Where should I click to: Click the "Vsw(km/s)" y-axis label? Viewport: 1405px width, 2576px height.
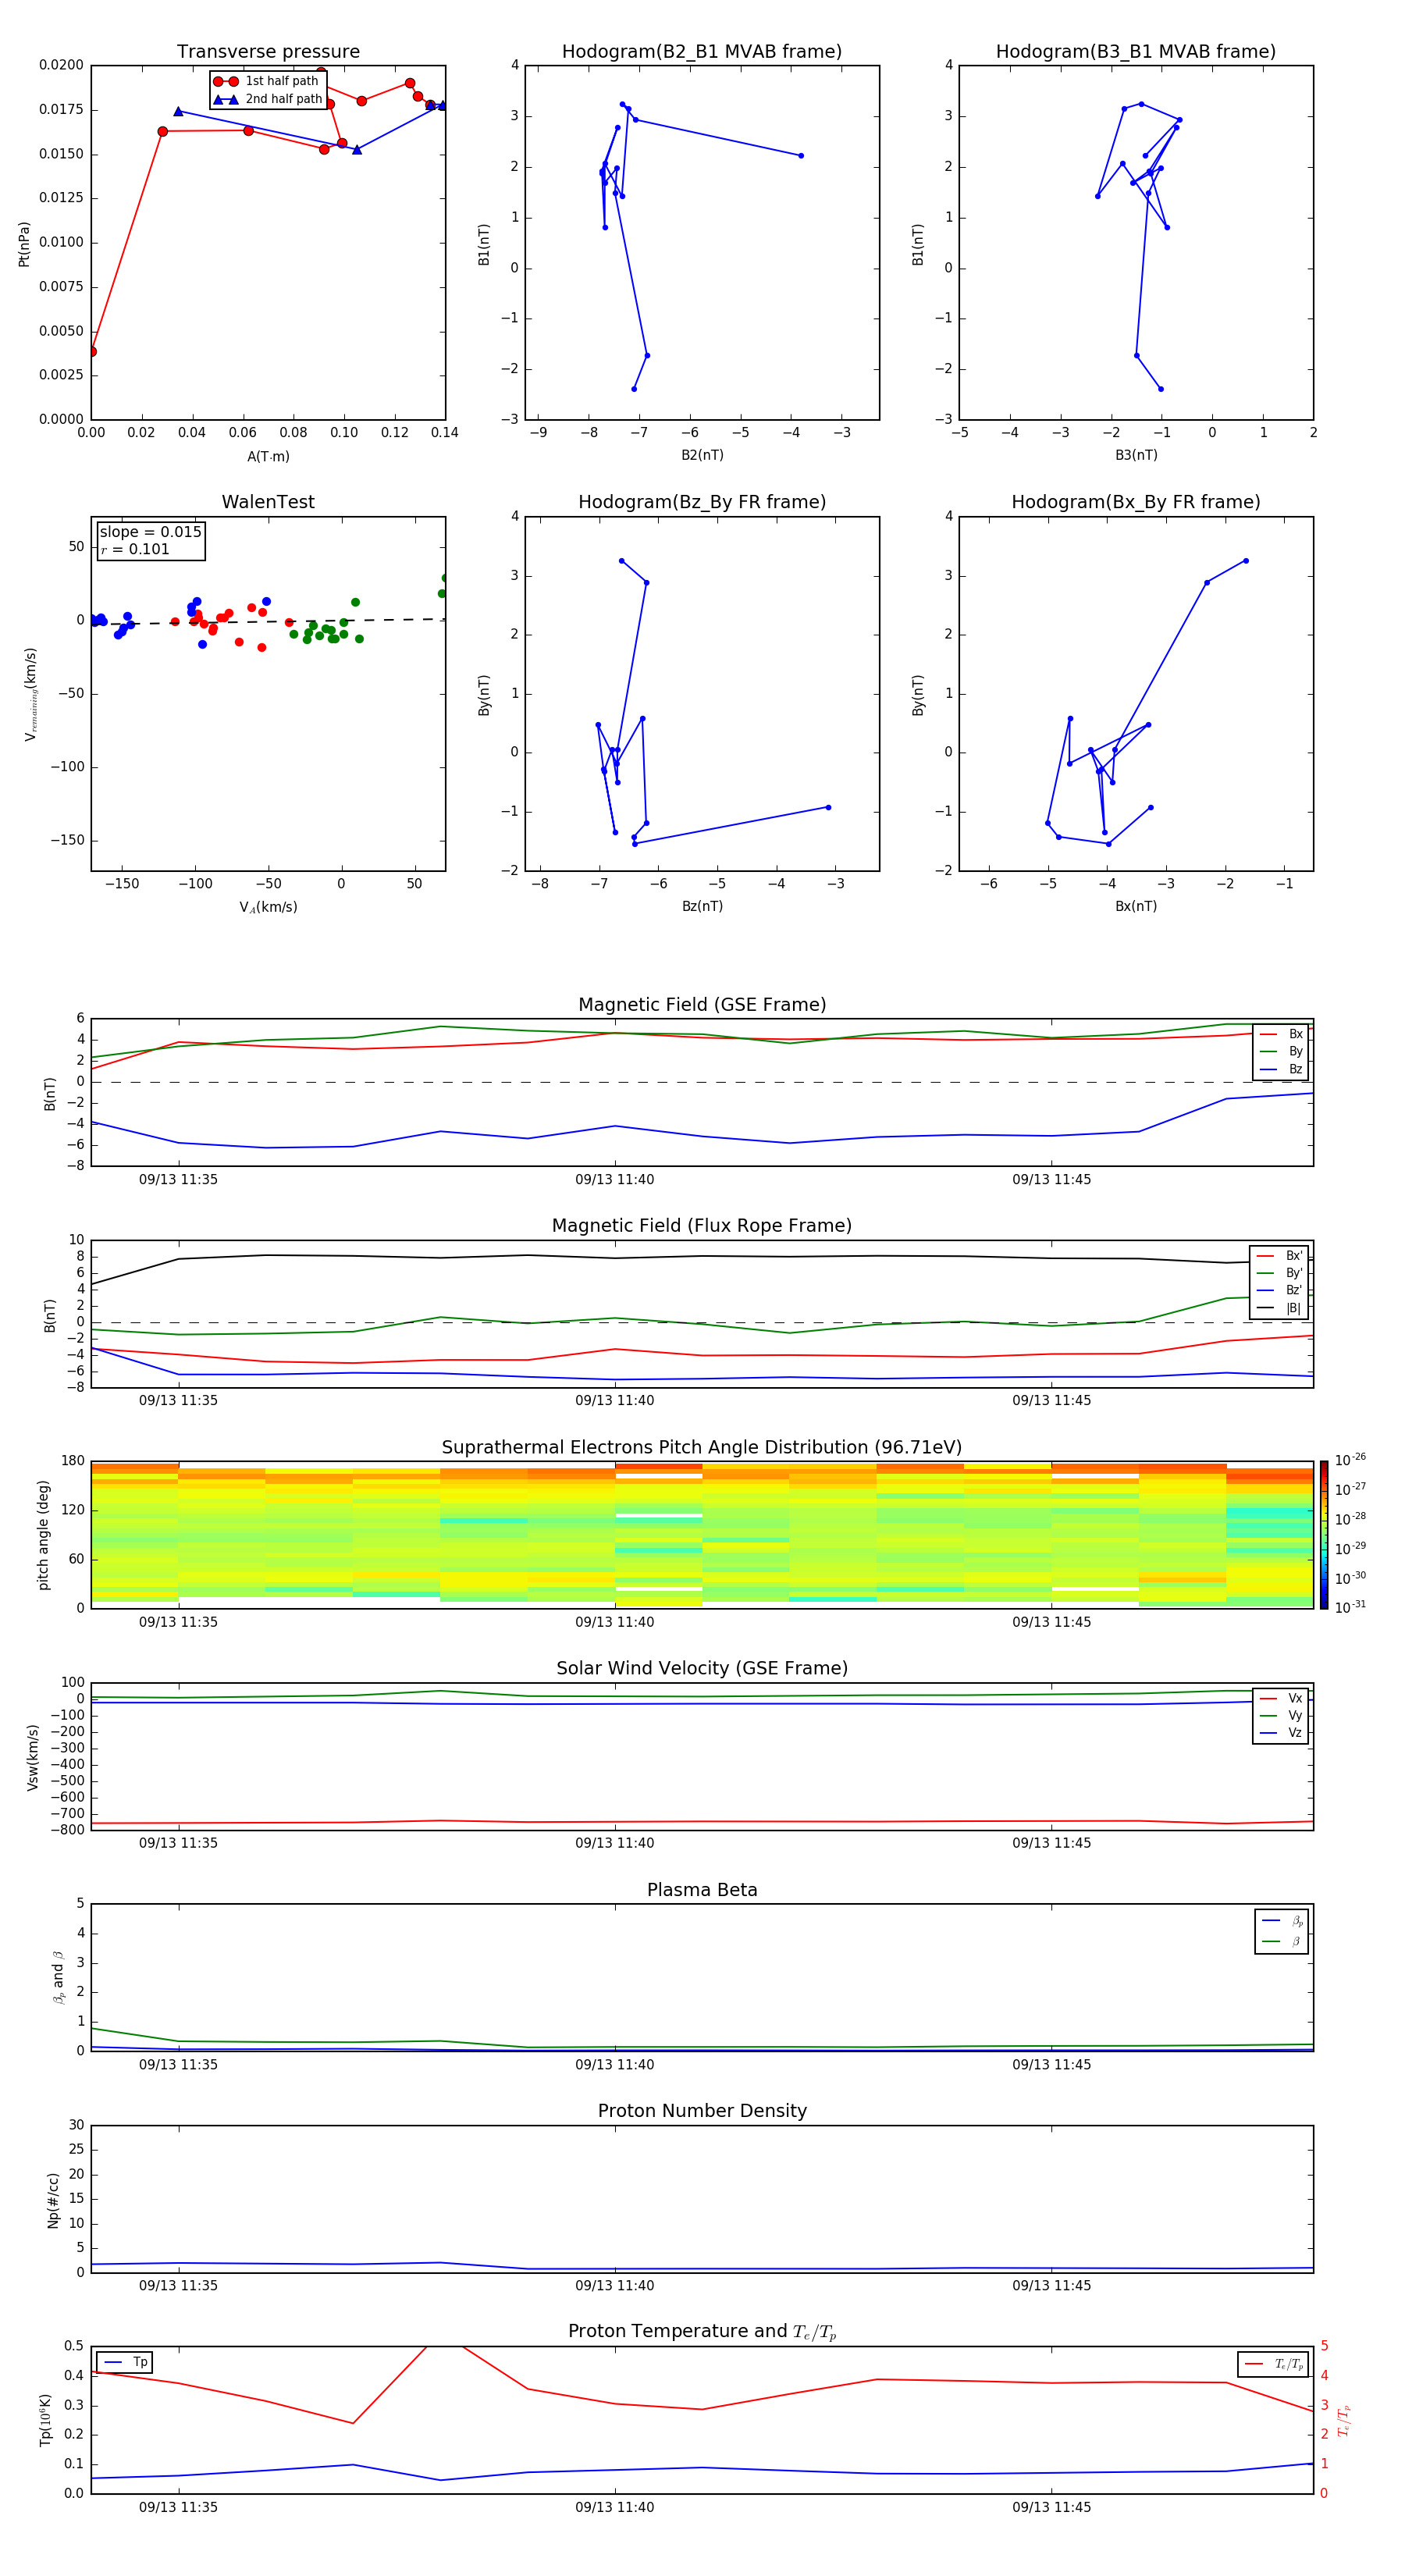click(x=33, y=1757)
